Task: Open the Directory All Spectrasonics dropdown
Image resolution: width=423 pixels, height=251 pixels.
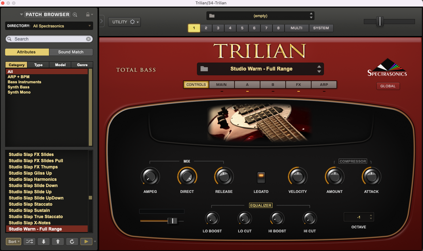Action: coord(49,26)
